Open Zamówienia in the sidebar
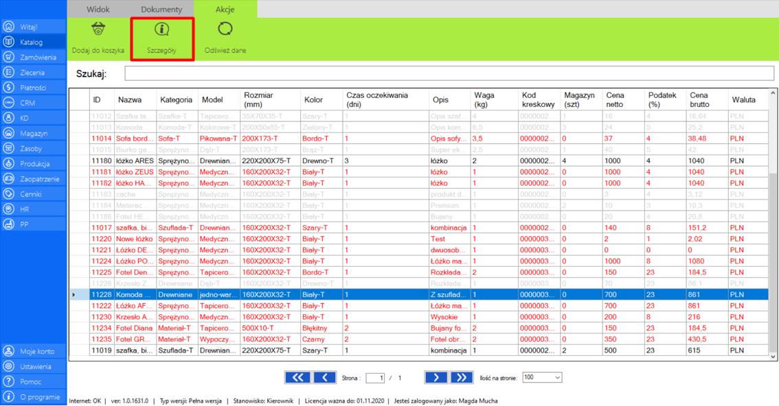 pyautogui.click(x=37, y=57)
